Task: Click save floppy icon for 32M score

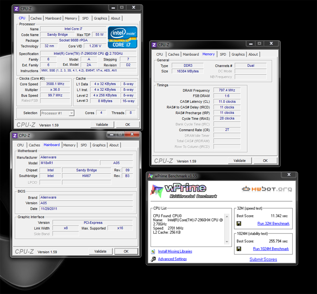Action: tap(239, 224)
